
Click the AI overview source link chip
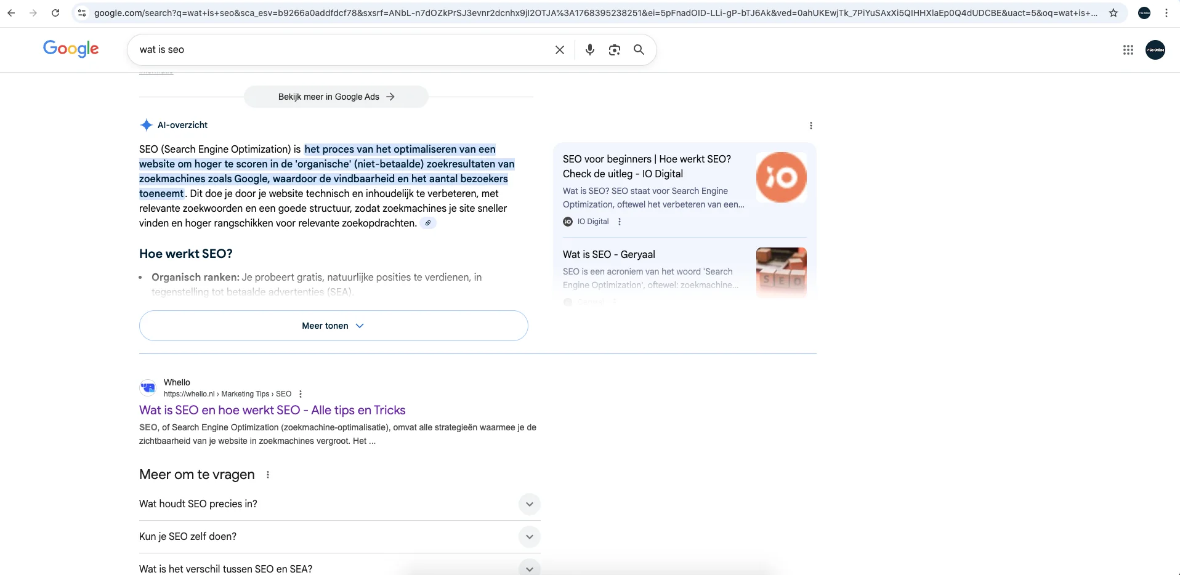(428, 223)
